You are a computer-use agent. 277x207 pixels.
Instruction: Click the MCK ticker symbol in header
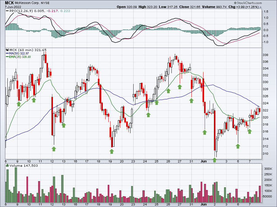(x=9, y=3)
